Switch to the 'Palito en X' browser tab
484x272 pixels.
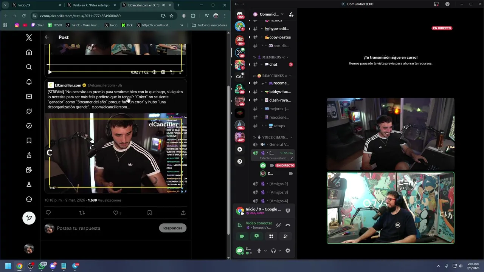pos(91,5)
